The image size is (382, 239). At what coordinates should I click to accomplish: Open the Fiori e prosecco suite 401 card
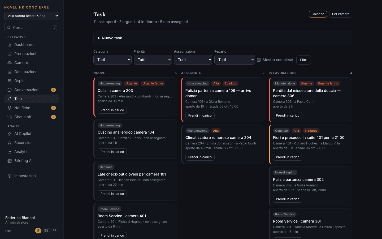coord(310,144)
